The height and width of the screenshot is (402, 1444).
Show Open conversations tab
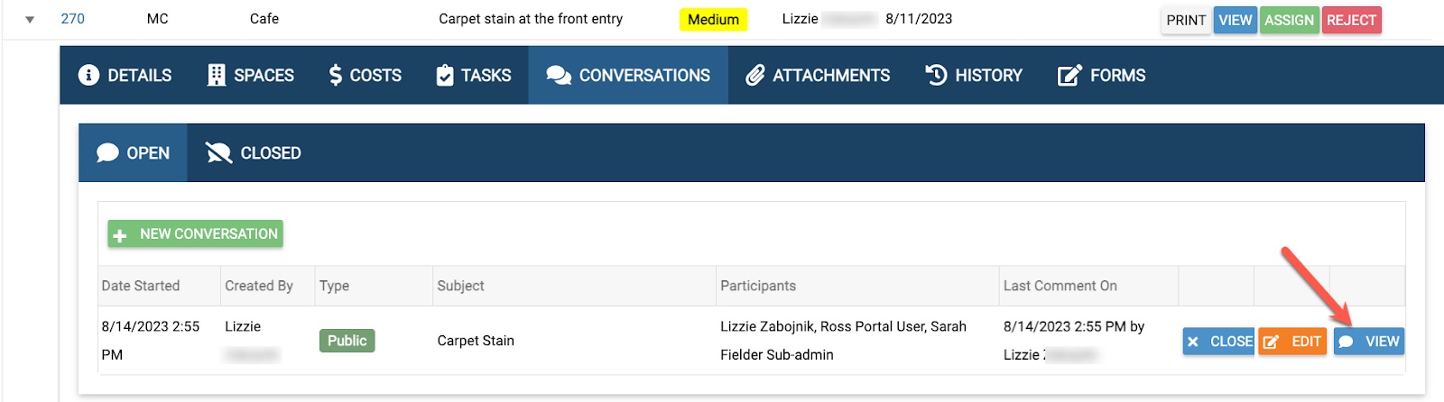click(133, 153)
